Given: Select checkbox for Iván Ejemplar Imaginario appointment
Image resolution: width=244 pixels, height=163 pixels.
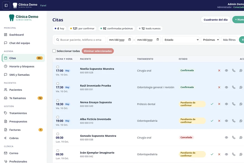Looking at the screenshot, I should [58, 151].
